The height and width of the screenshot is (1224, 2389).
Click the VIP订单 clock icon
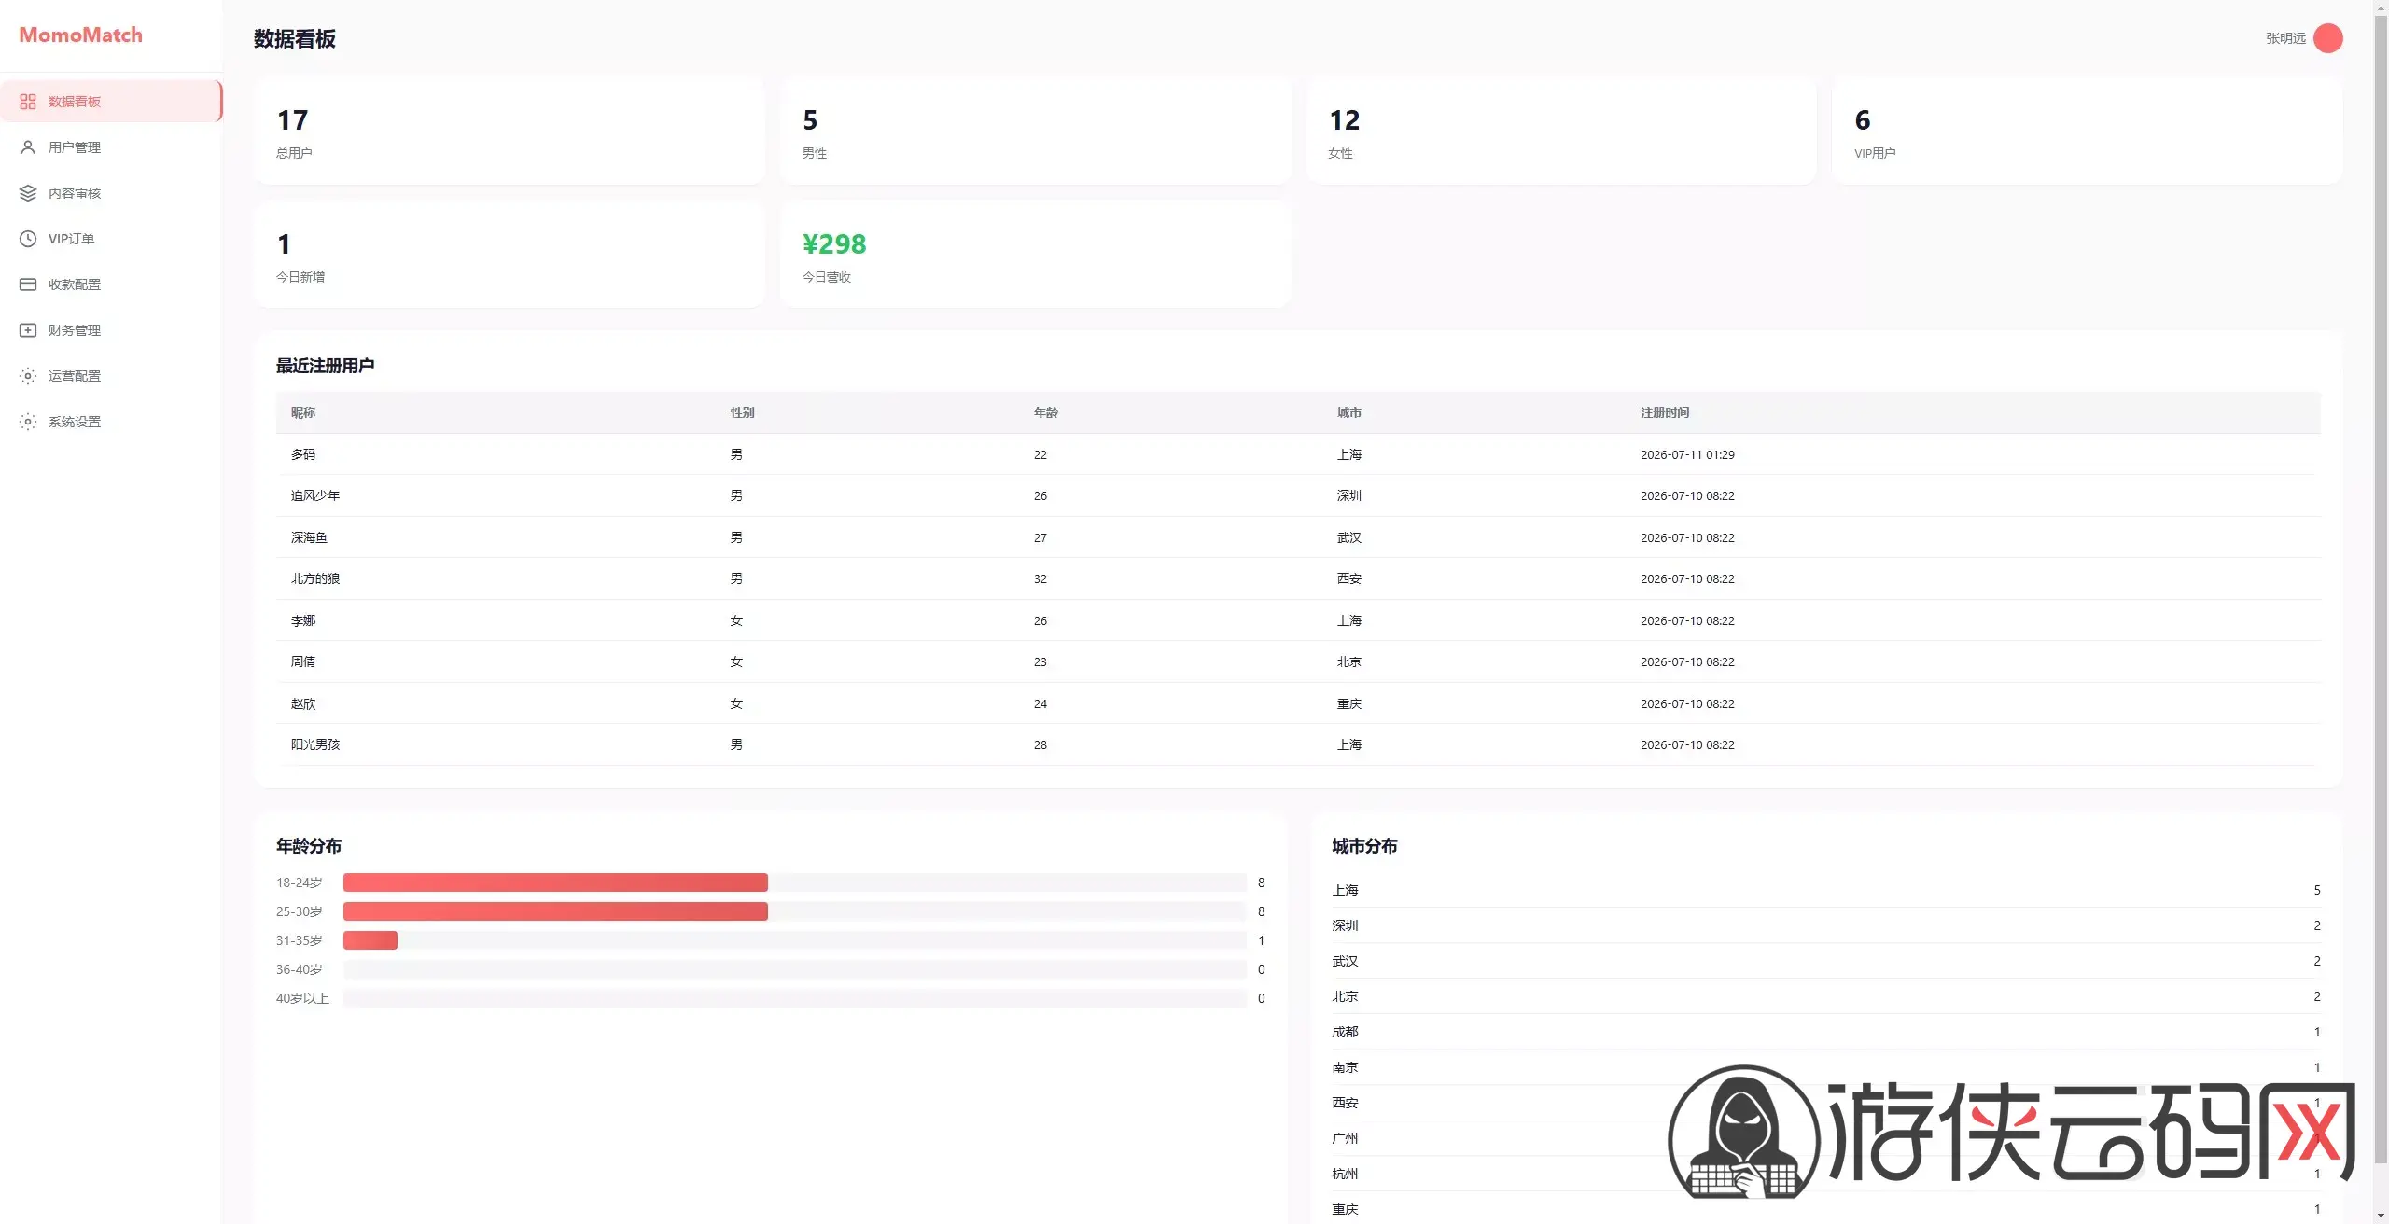[x=28, y=239]
